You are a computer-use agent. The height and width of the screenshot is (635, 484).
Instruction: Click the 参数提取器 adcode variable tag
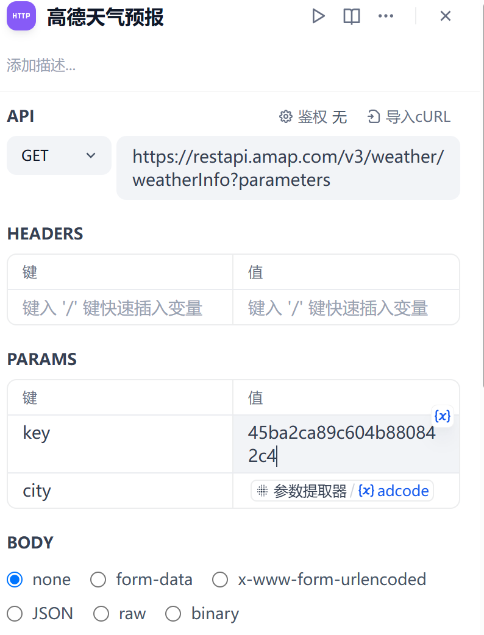click(342, 491)
